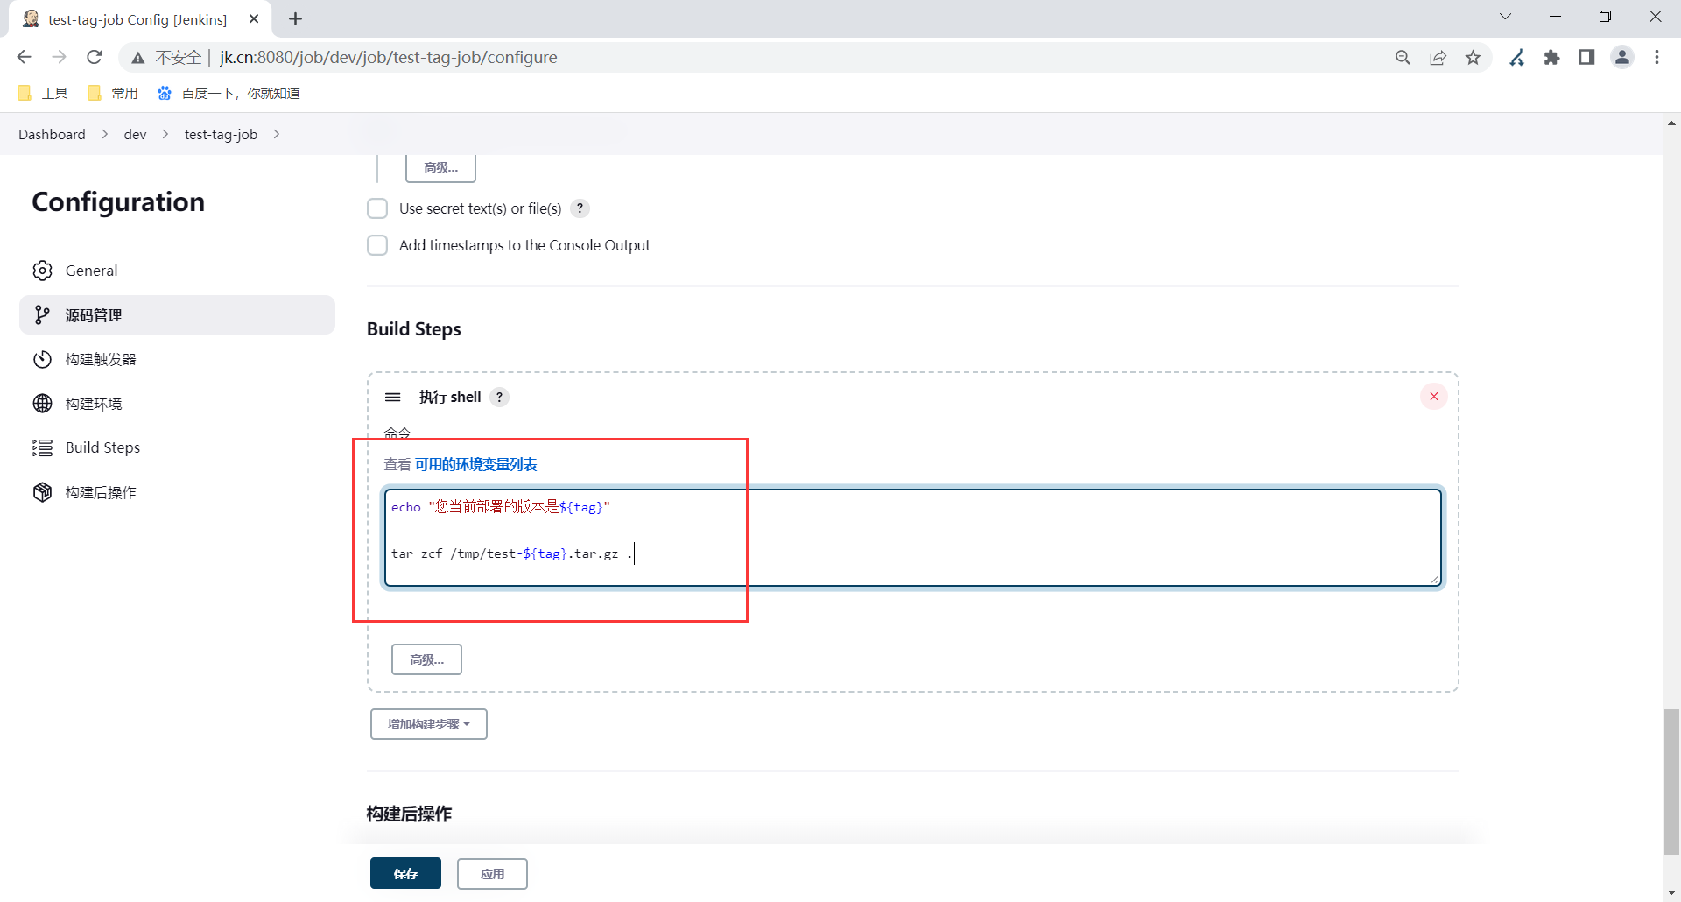
Task: Click the shell textarea resize grip
Action: (1435, 579)
